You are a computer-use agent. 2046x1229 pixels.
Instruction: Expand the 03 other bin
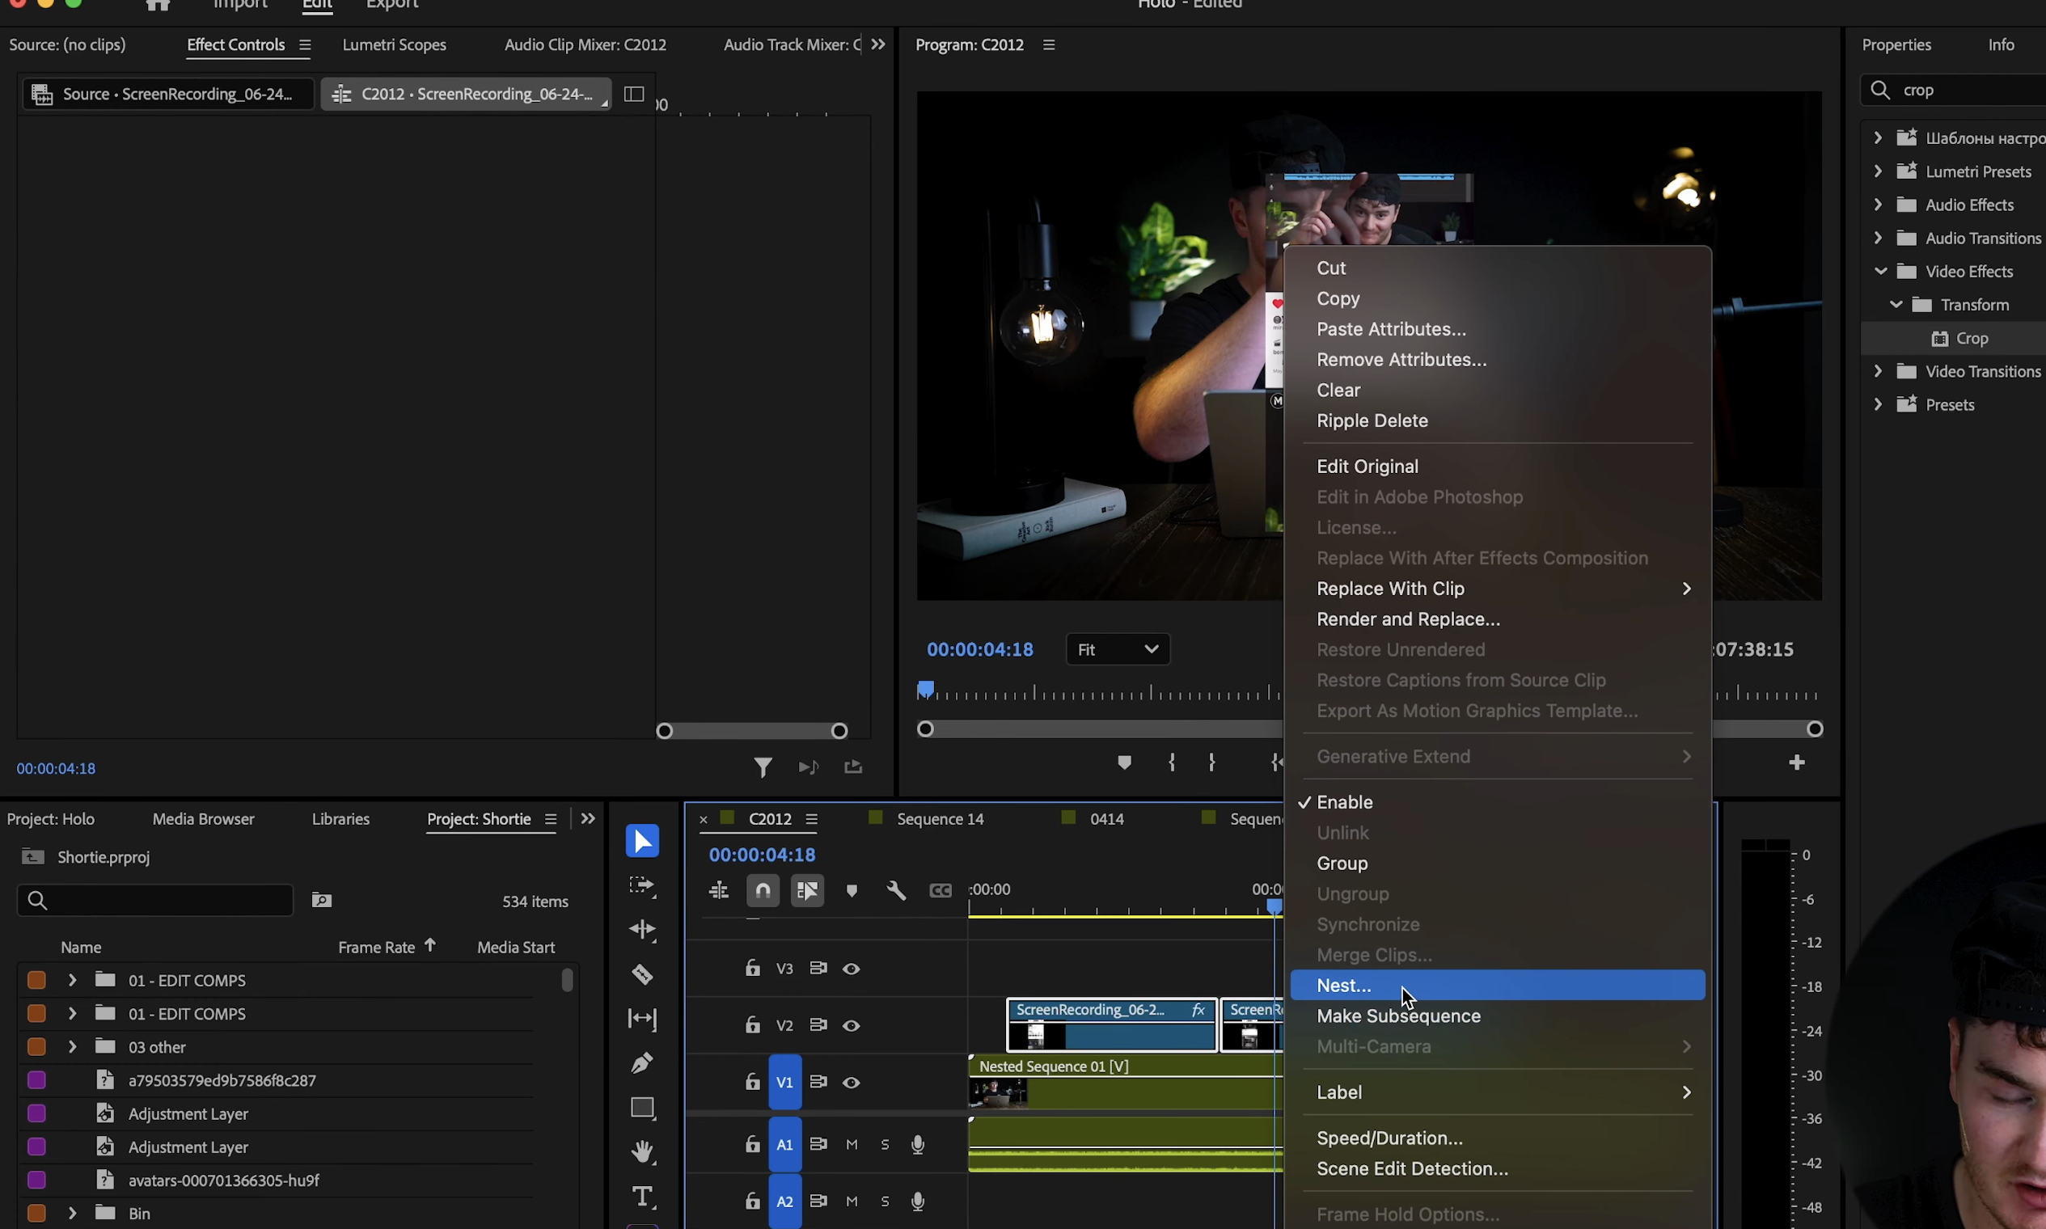click(x=72, y=1047)
